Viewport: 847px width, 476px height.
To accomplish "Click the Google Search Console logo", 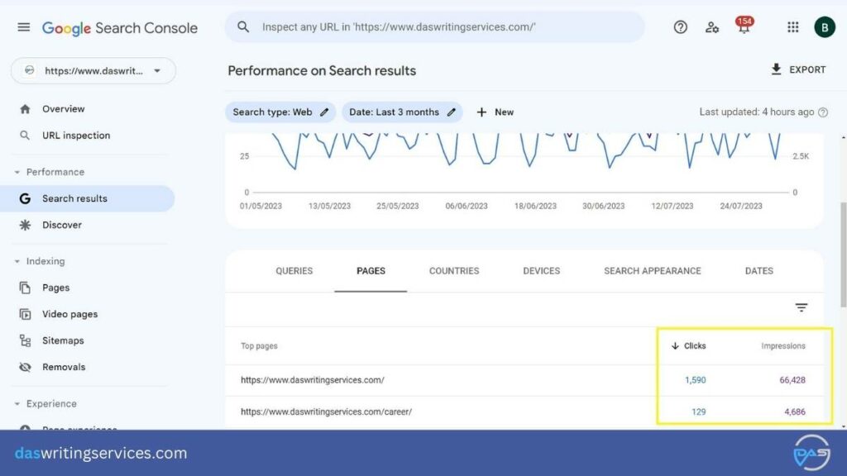I will click(x=120, y=28).
